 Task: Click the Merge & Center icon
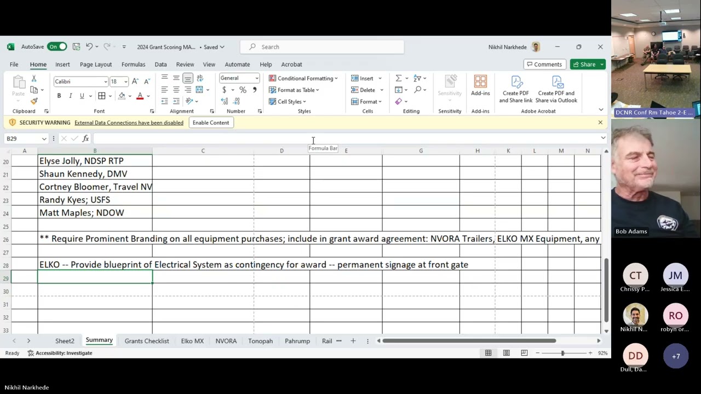click(199, 90)
